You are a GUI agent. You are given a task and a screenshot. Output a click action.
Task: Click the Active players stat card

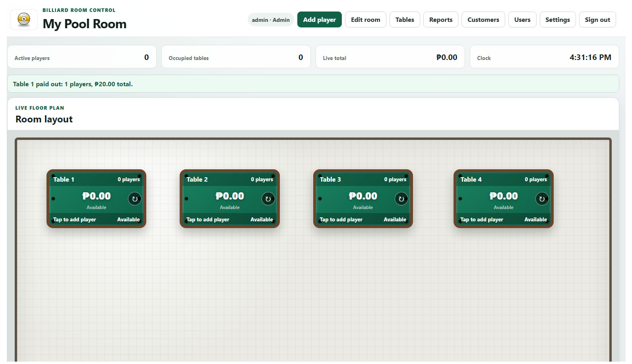[82, 57]
